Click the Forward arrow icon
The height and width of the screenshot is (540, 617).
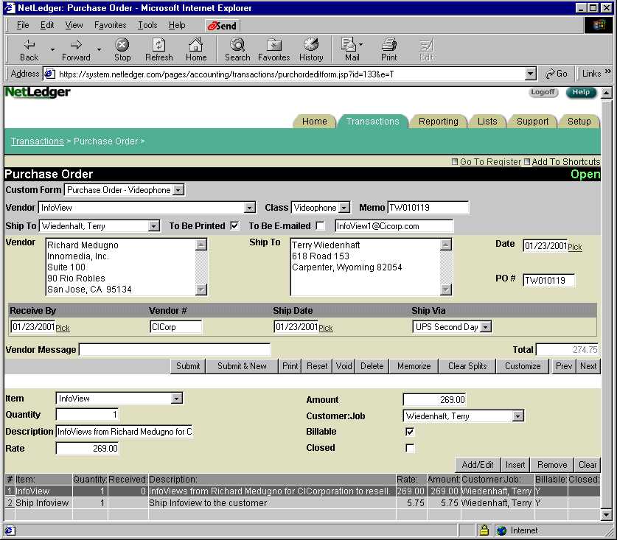pyautogui.click(x=76, y=45)
